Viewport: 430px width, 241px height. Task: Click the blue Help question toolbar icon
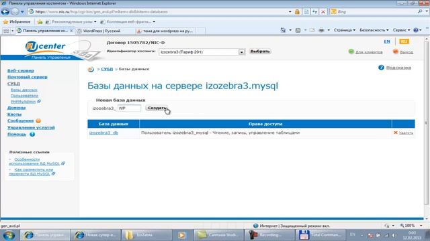coord(416,30)
